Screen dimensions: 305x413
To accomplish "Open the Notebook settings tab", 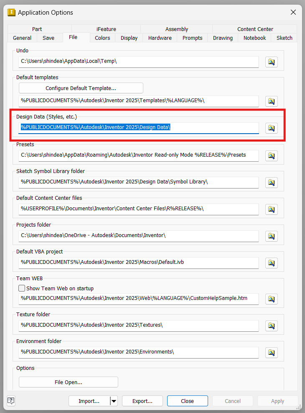I will click(x=254, y=38).
